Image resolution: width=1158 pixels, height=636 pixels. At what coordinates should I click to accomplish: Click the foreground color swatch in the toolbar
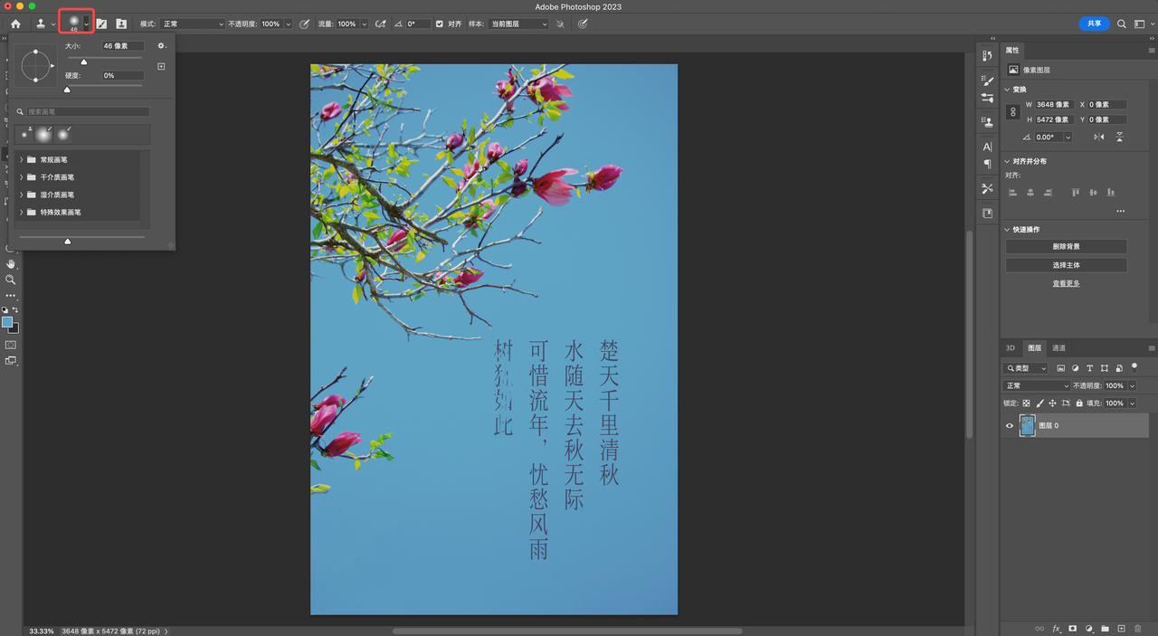[x=7, y=321]
